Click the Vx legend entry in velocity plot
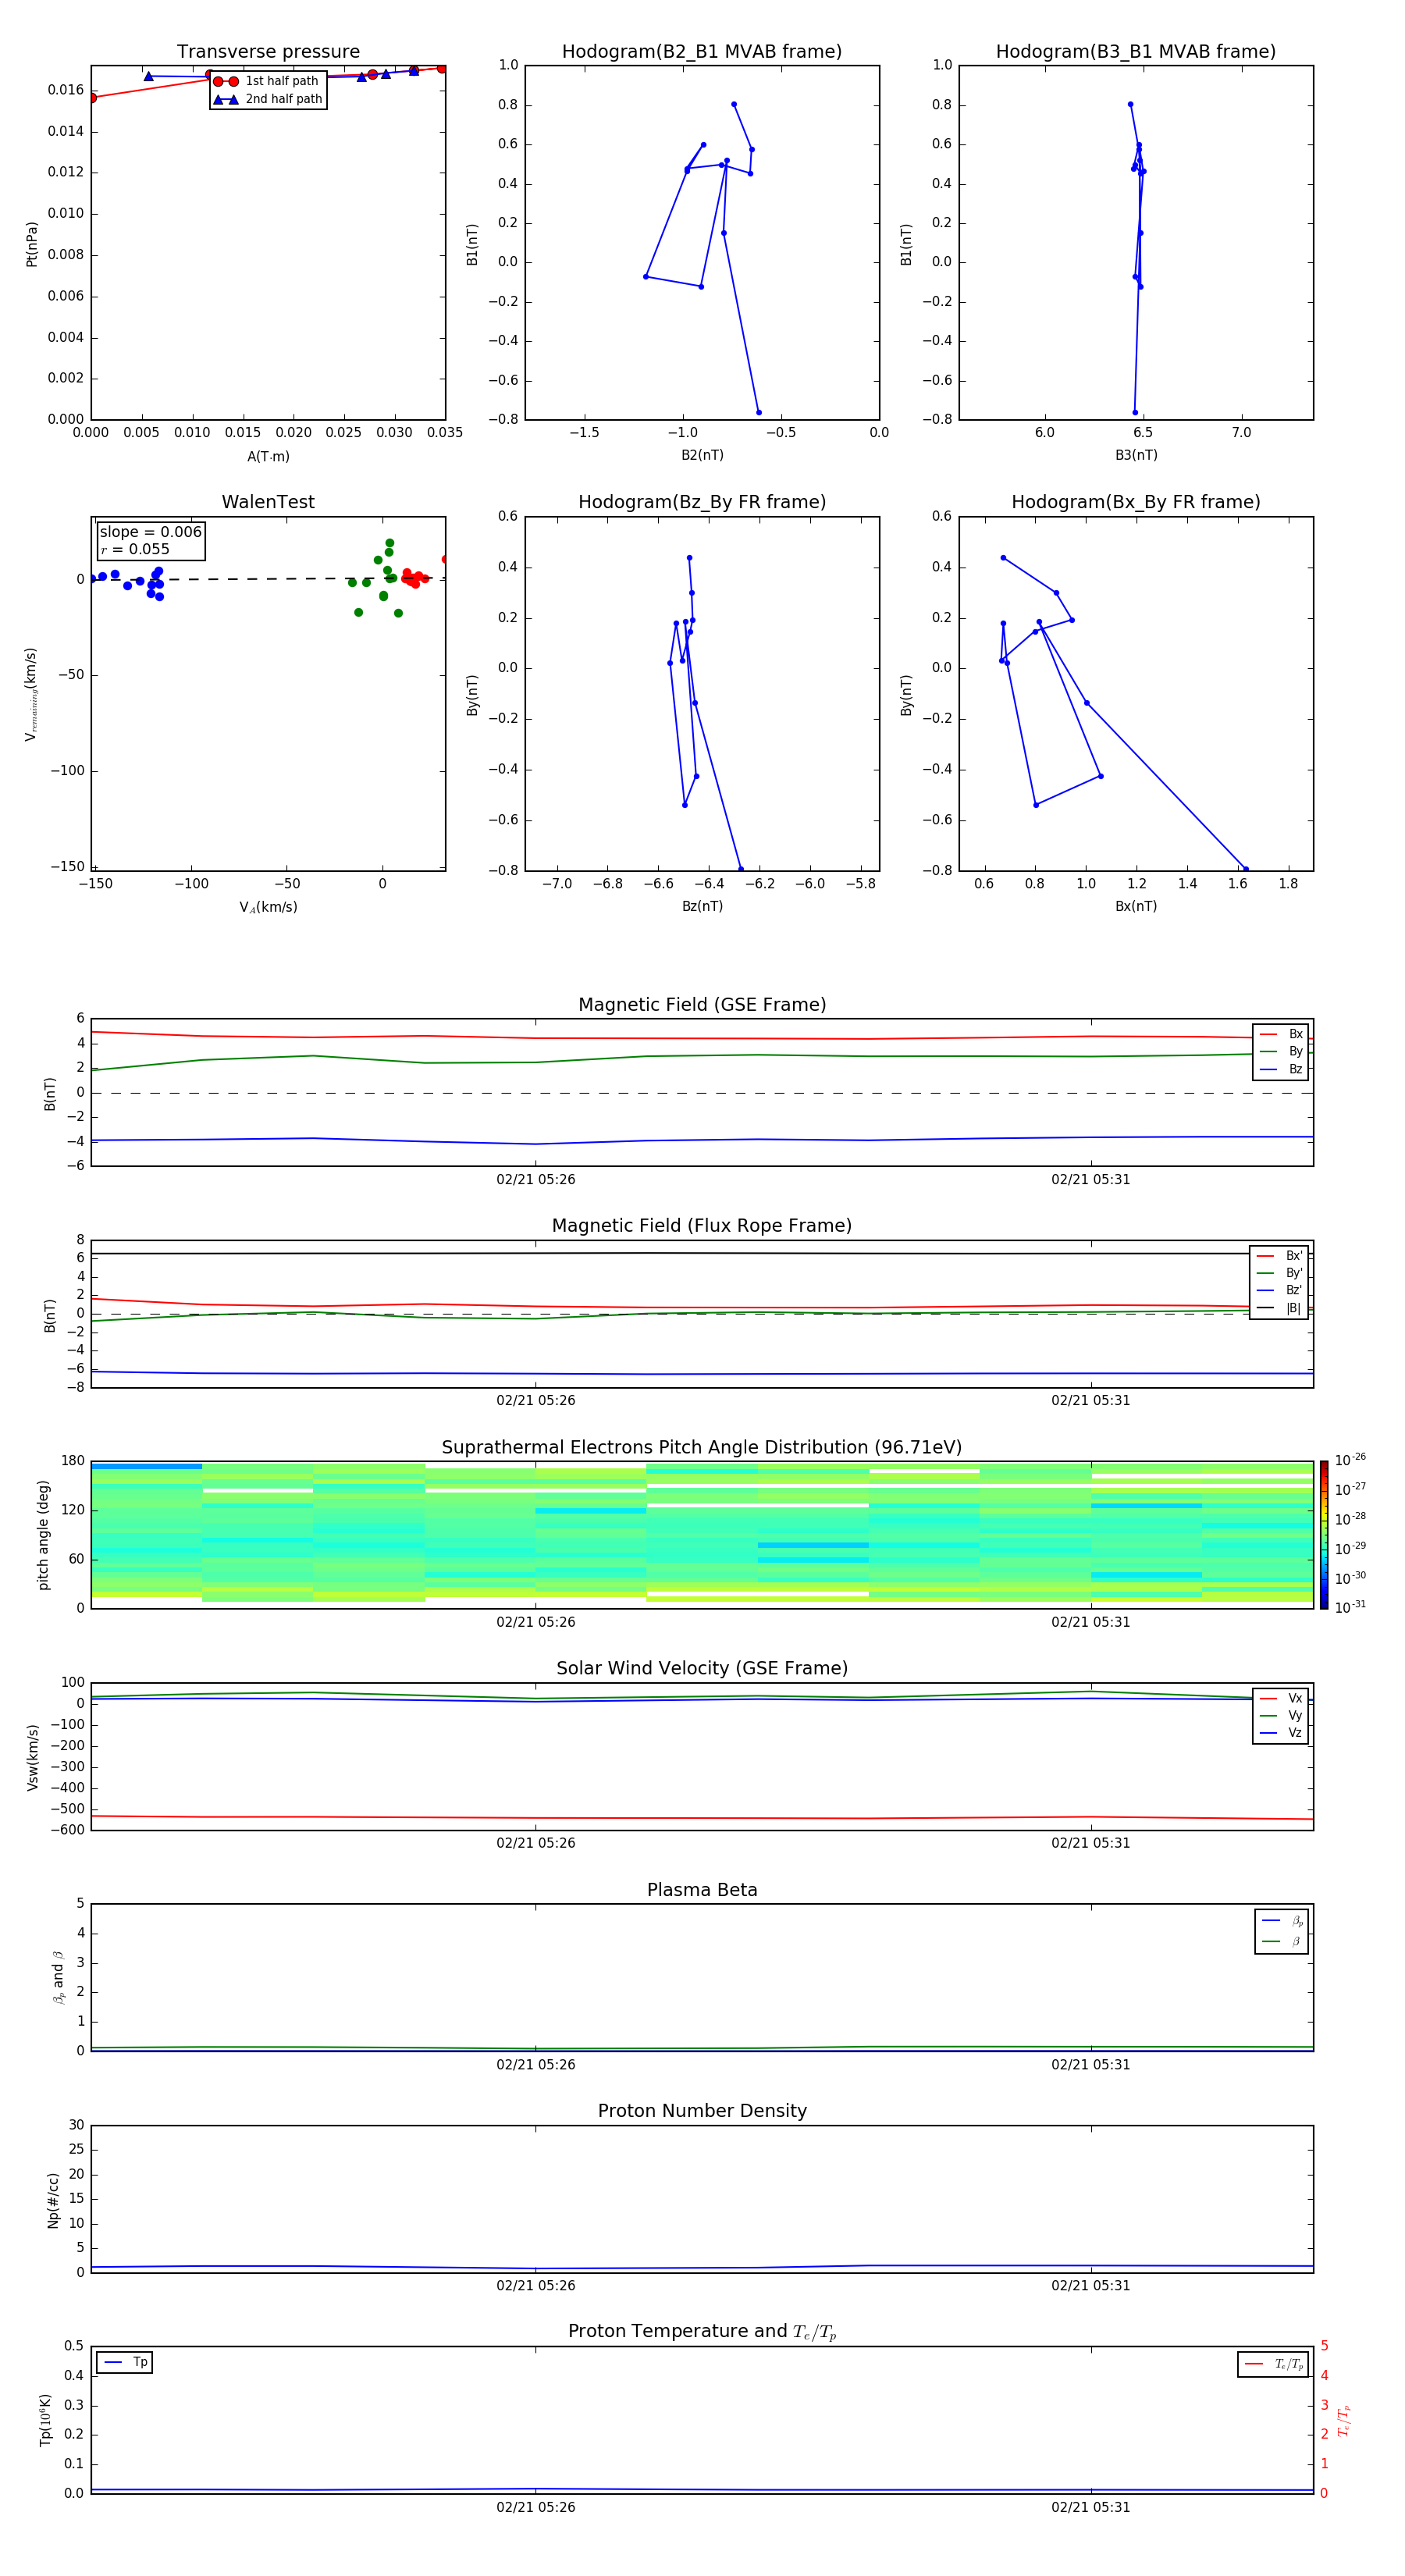This screenshot has width=1405, height=2576. click(1281, 1698)
